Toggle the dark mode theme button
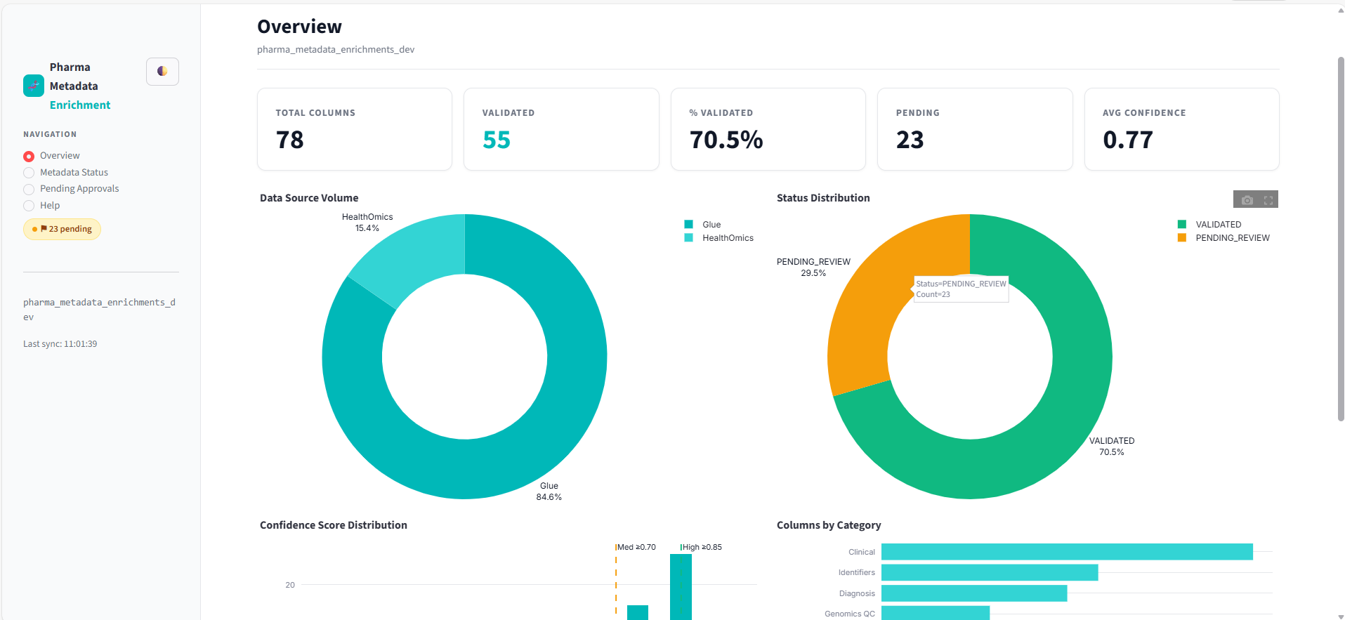 [162, 72]
